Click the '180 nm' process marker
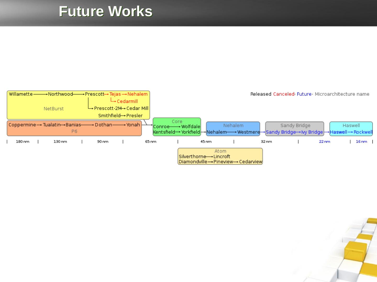This screenshot has height=282, width=377. 23,142
